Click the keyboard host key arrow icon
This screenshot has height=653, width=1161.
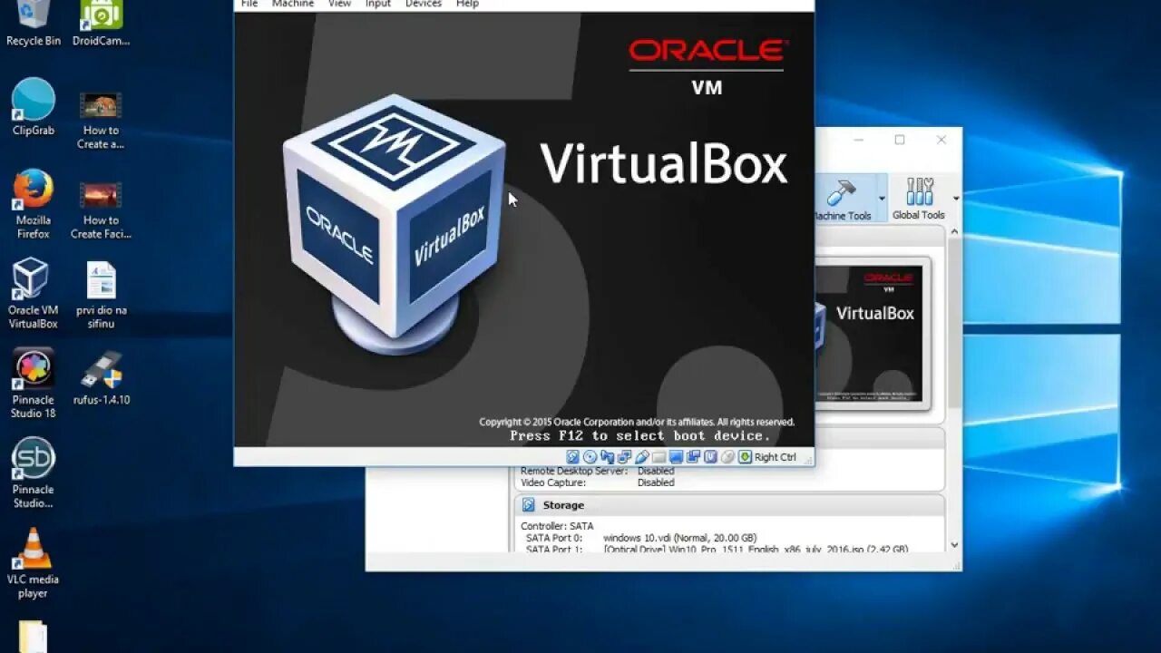(x=745, y=457)
